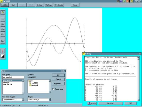Click the door icon on Close button
Screen dimensions: 142x107
click(x=90, y=103)
